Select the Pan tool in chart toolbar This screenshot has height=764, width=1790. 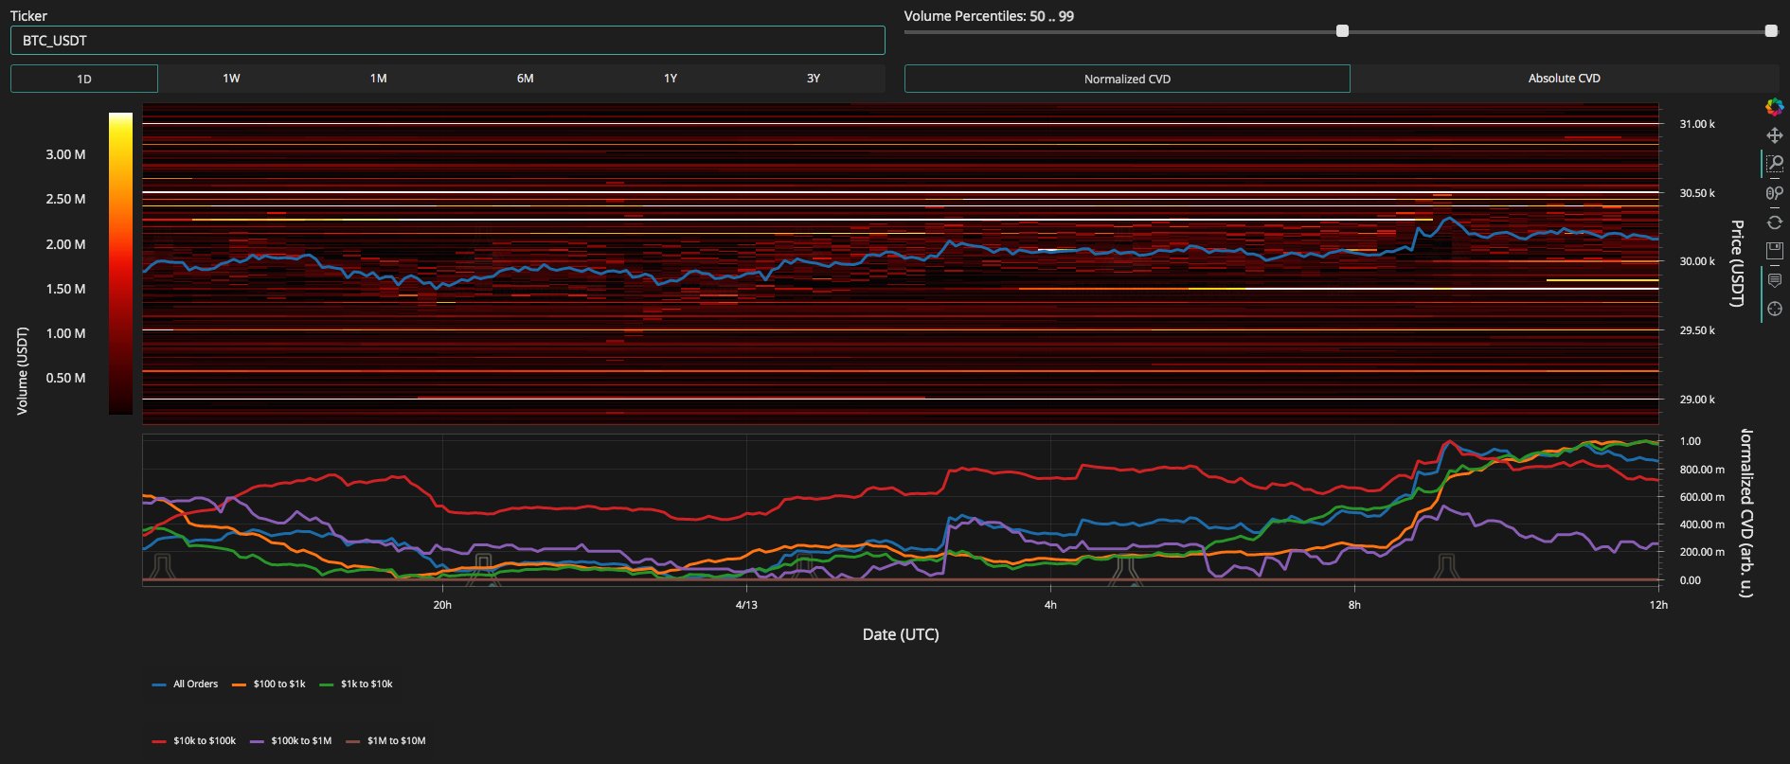(1774, 135)
